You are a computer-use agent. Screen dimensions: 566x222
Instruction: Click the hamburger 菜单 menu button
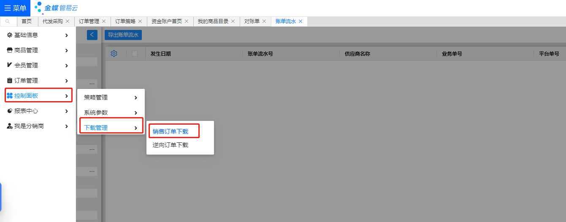tap(15, 8)
